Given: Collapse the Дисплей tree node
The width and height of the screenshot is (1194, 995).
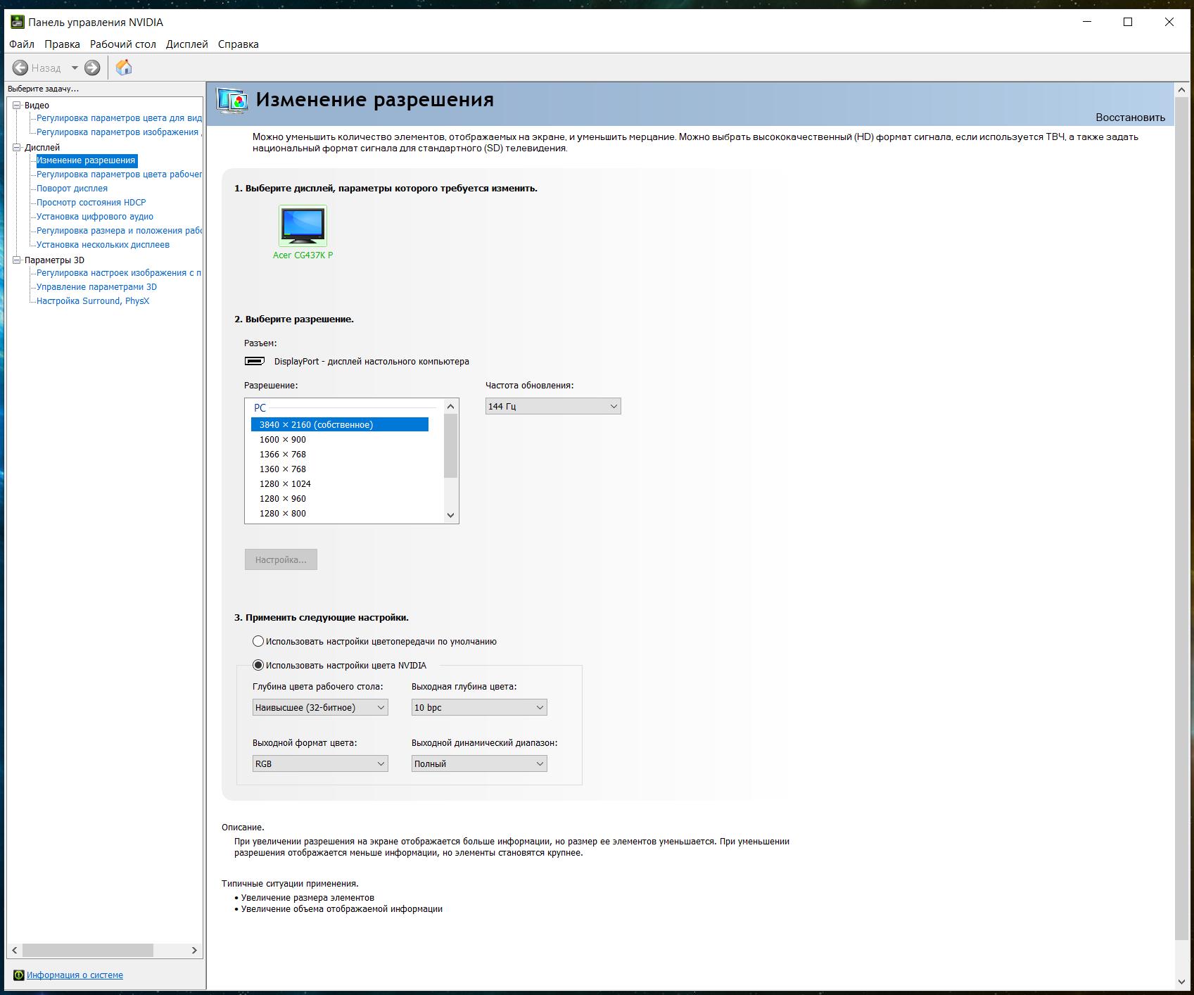Looking at the screenshot, I should click(x=18, y=148).
